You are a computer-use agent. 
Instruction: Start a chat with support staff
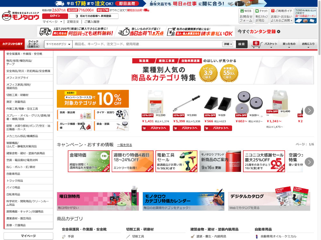(x=261, y=16)
